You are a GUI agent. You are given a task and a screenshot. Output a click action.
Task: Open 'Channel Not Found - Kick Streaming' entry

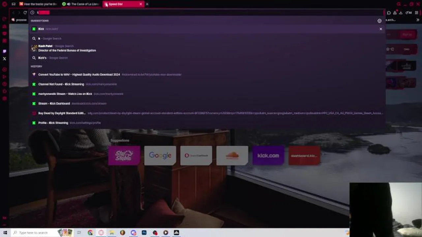[207, 84]
